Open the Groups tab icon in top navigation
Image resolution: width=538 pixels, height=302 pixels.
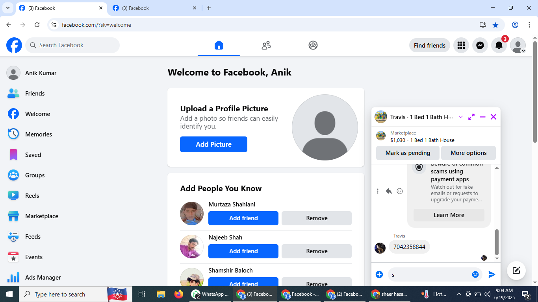pyautogui.click(x=313, y=45)
